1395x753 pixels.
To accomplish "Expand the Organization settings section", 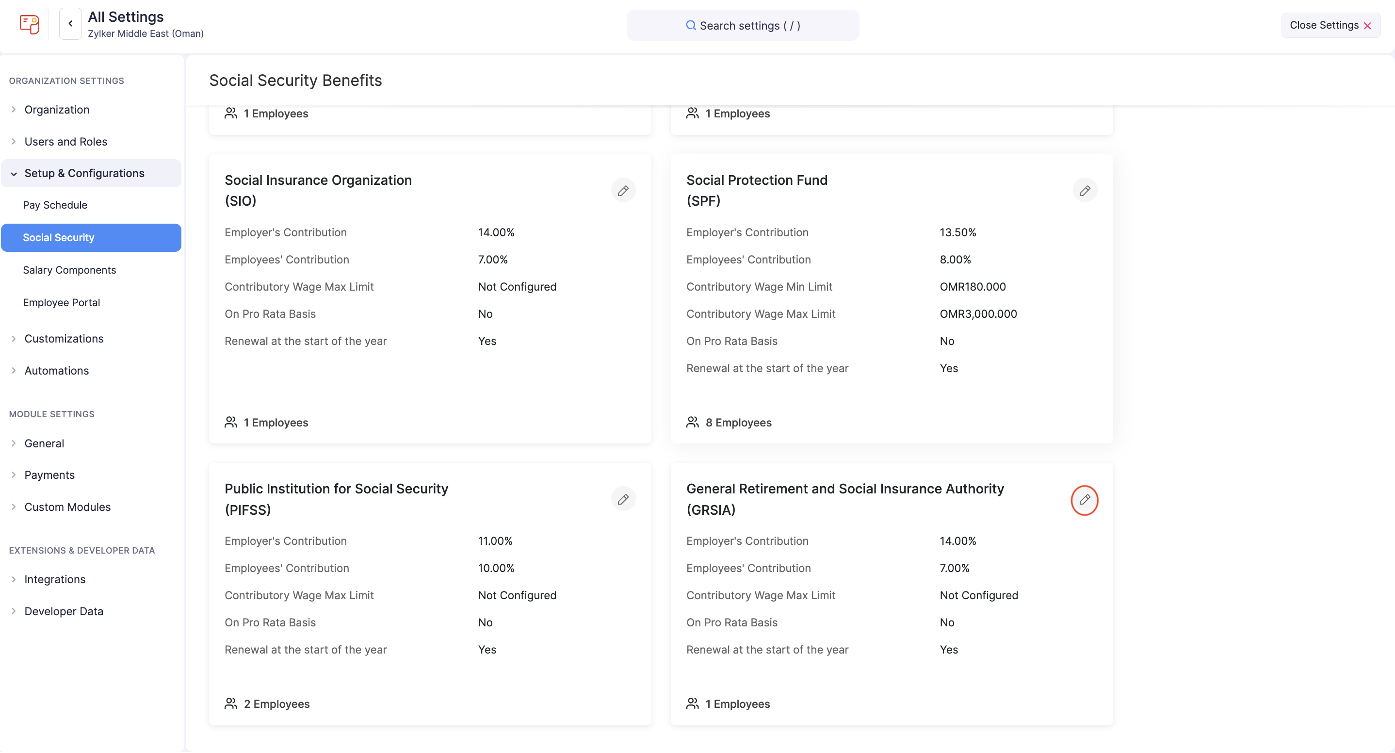I will [x=56, y=110].
